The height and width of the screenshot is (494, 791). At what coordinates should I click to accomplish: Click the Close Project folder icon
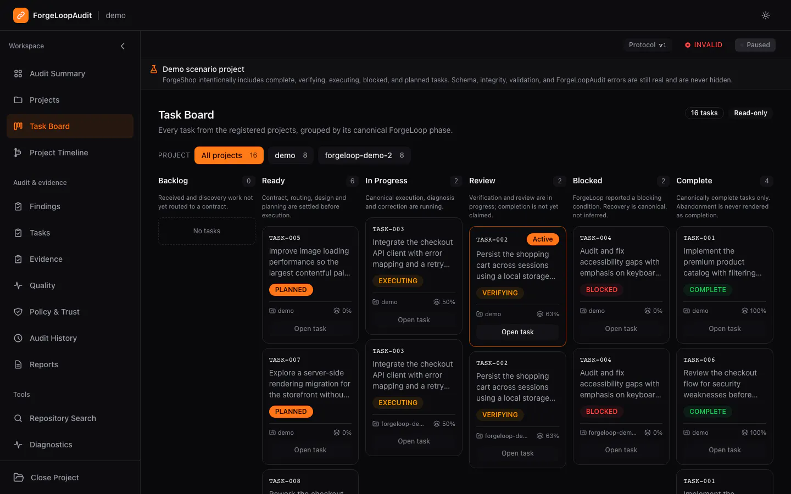click(x=19, y=478)
